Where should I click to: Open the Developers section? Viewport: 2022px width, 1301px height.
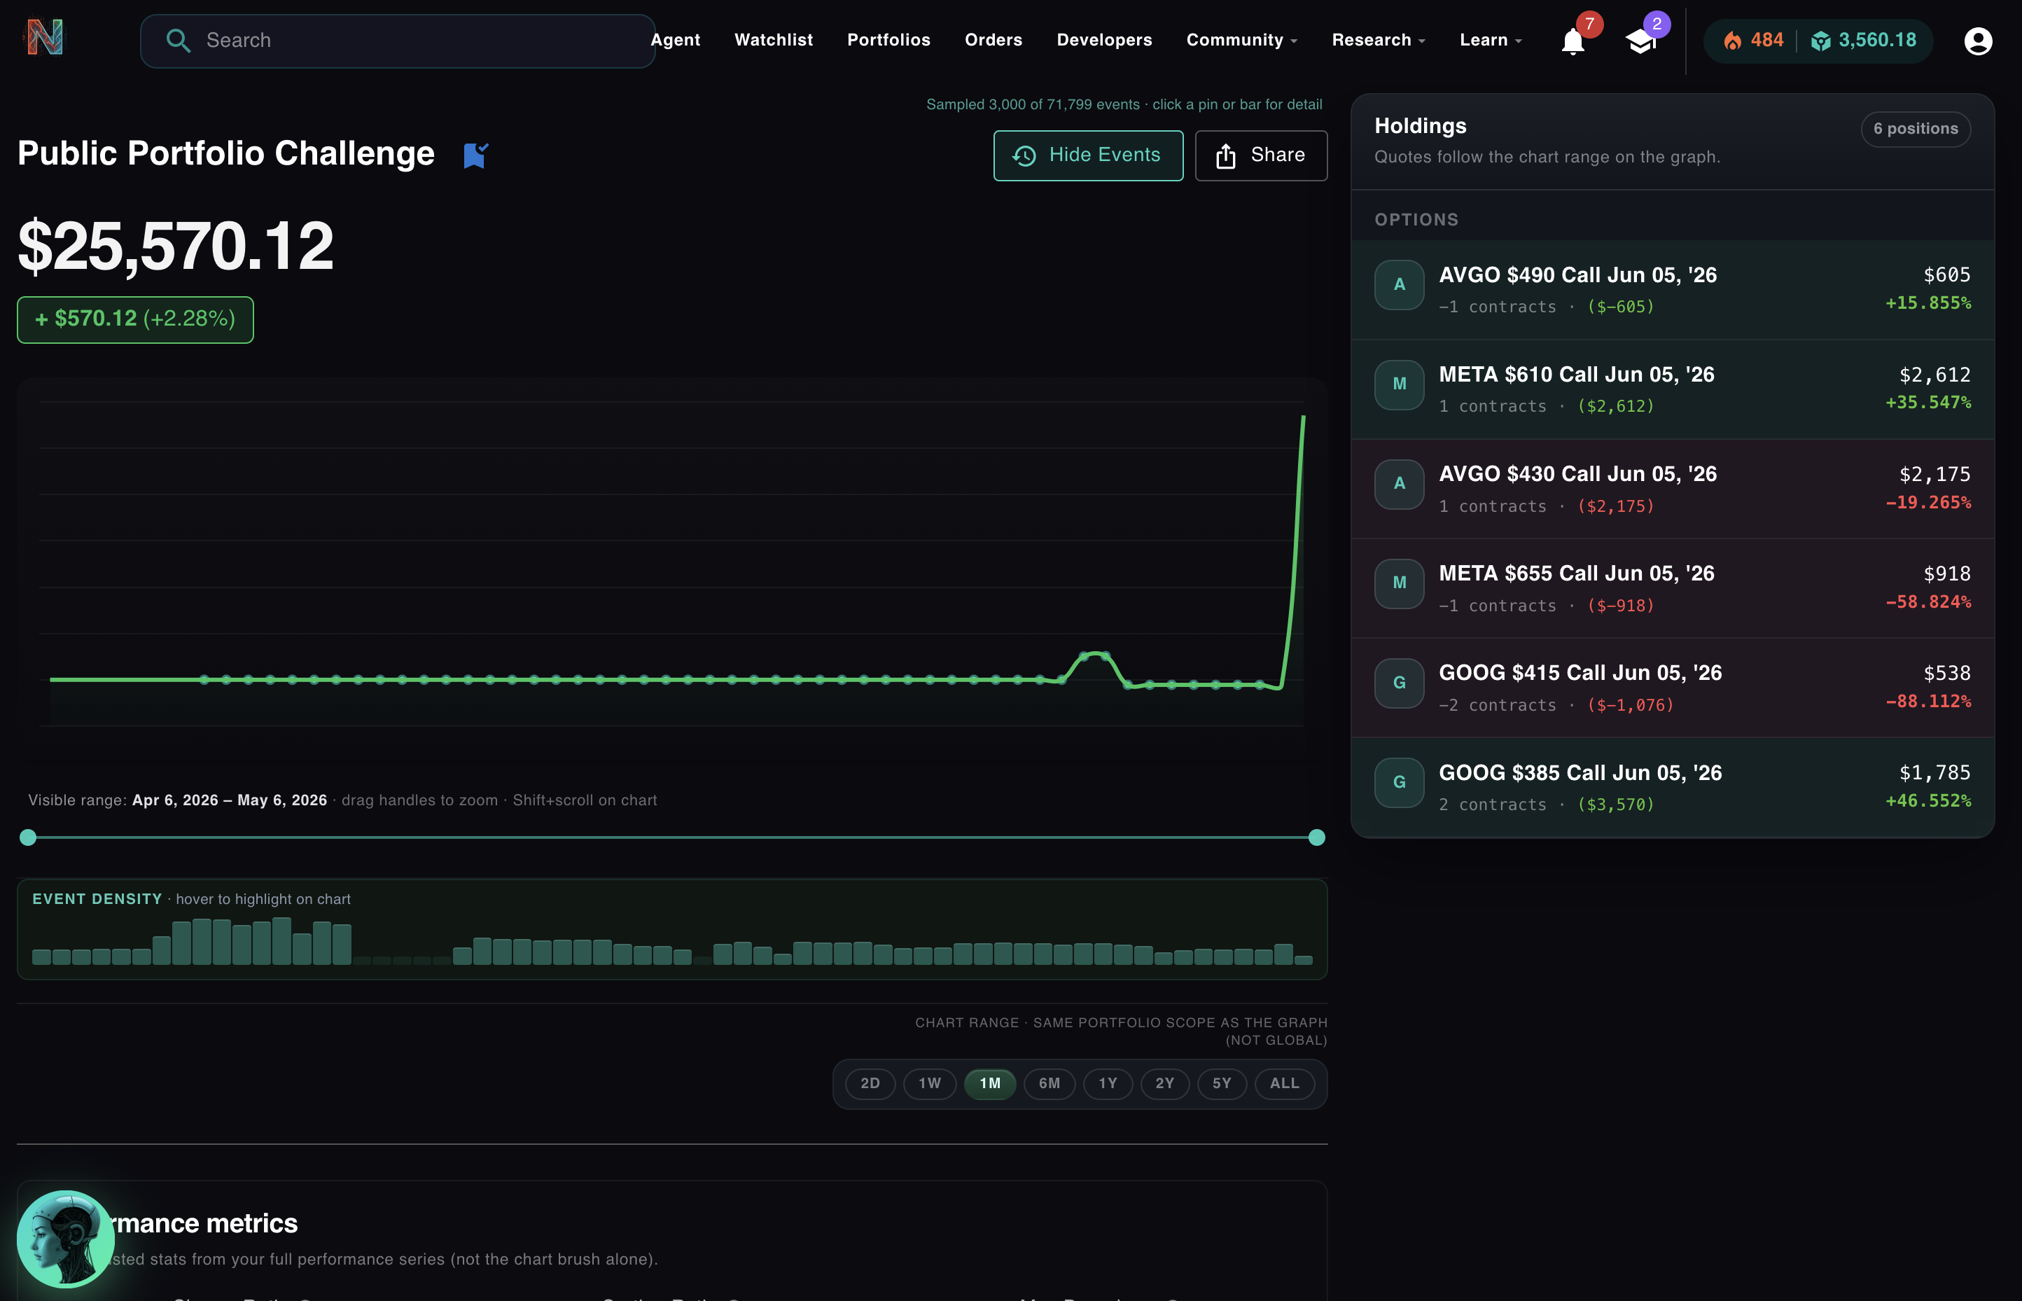(1104, 41)
